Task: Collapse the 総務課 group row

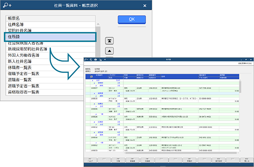Action: (95, 93)
